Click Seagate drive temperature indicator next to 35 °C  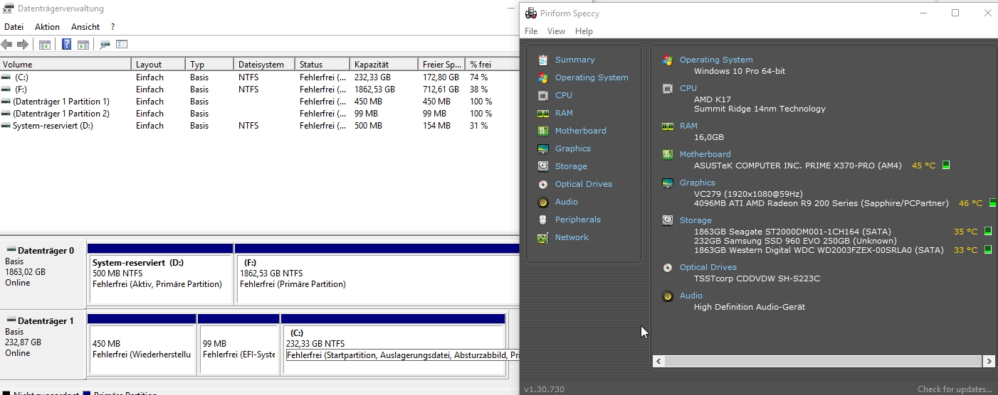[x=987, y=232]
